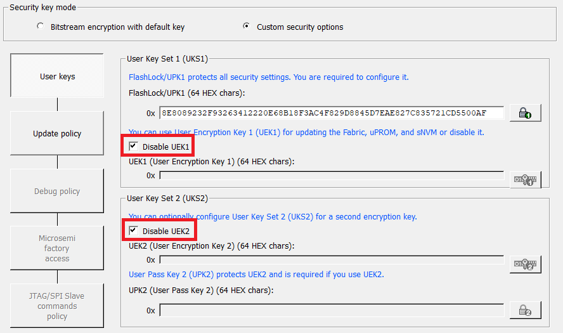Click the 'UPK2 (User Pass Key 2) (64 HEX chars):' label

click(x=201, y=291)
